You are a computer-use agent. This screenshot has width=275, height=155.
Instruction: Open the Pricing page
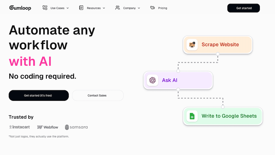163,8
